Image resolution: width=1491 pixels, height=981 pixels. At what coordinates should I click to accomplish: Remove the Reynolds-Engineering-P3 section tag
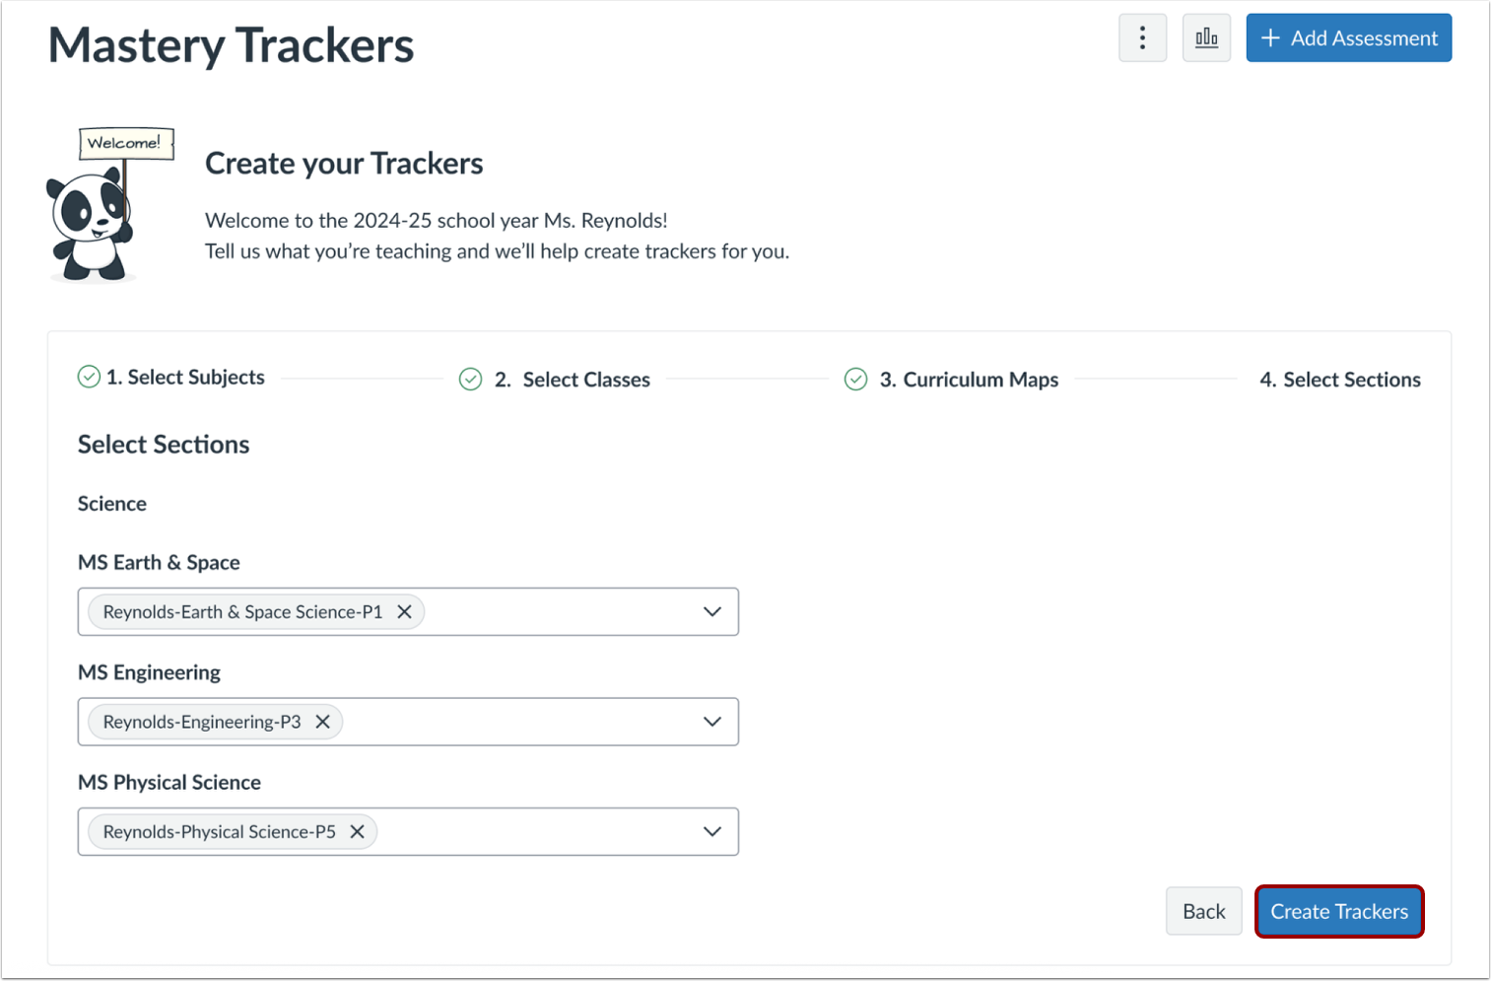click(323, 721)
